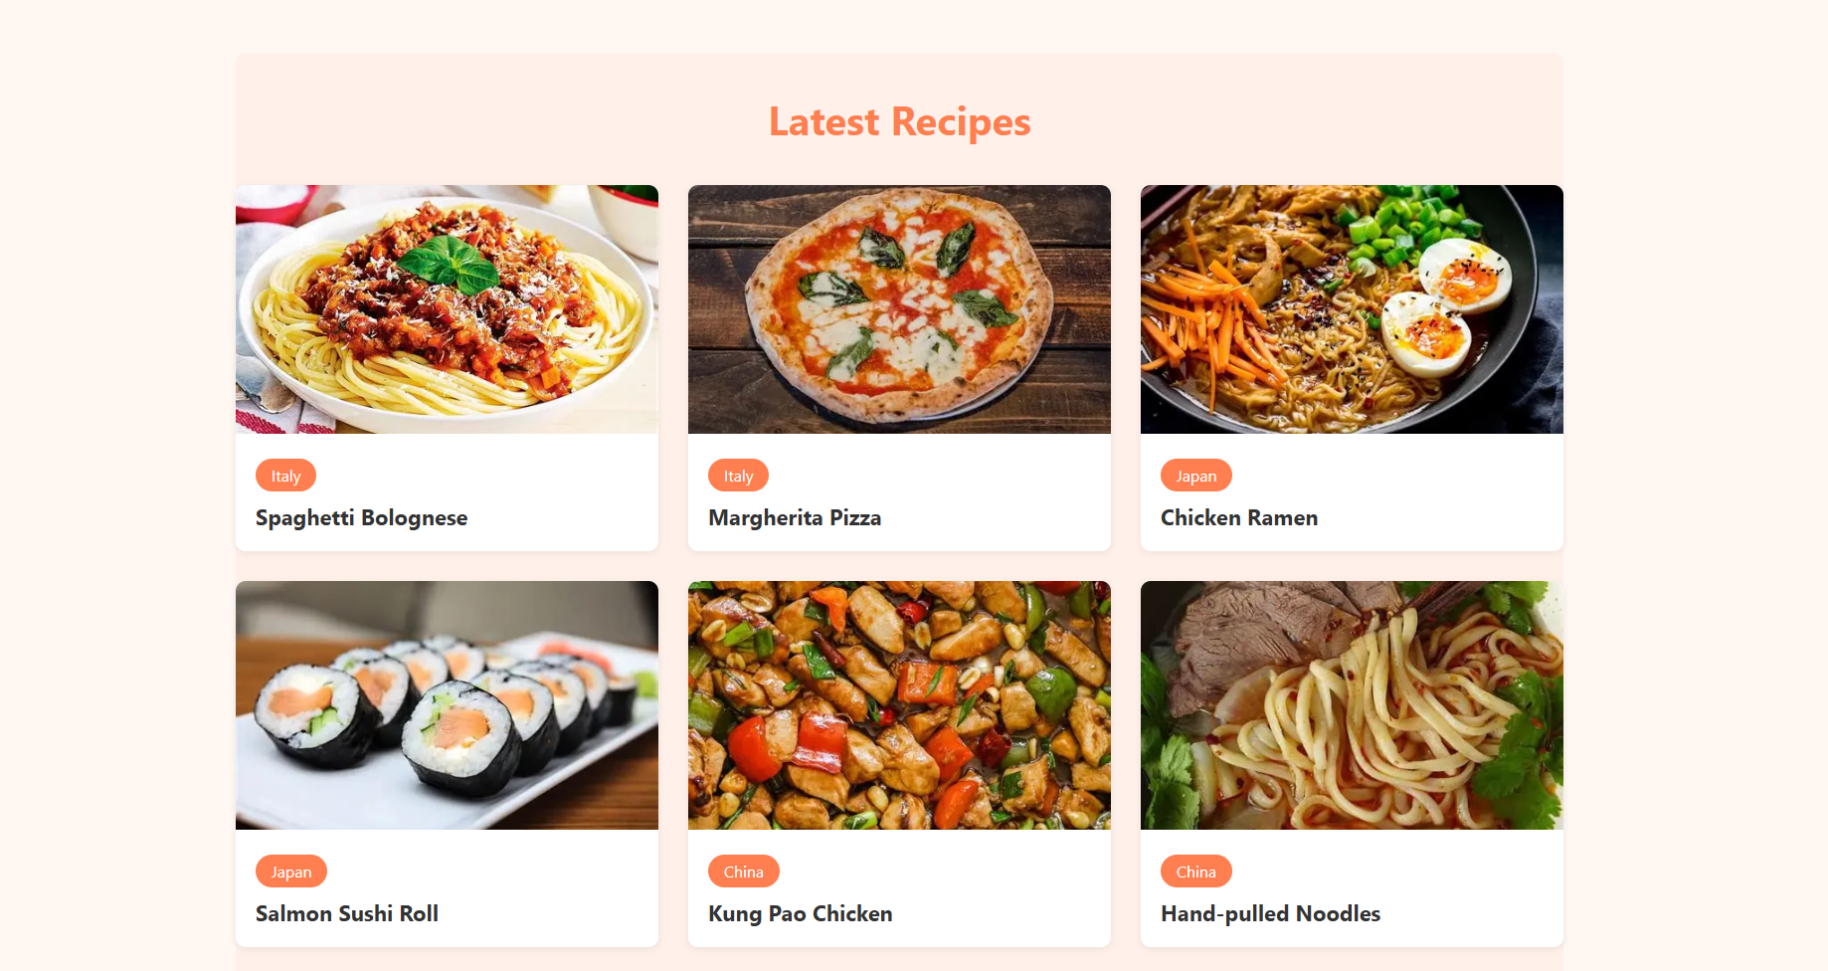Click the Spaghetti Bolognese title

tap(361, 518)
